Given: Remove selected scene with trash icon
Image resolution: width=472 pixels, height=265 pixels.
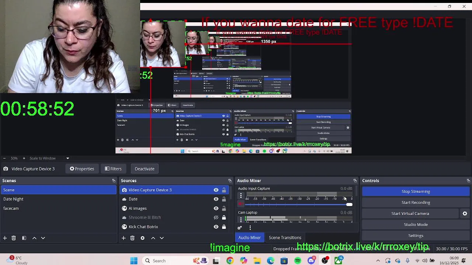Looking at the screenshot, I should tap(14, 238).
